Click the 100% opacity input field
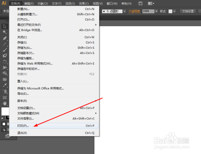The height and width of the screenshot is (154, 201). click(x=148, y=11)
